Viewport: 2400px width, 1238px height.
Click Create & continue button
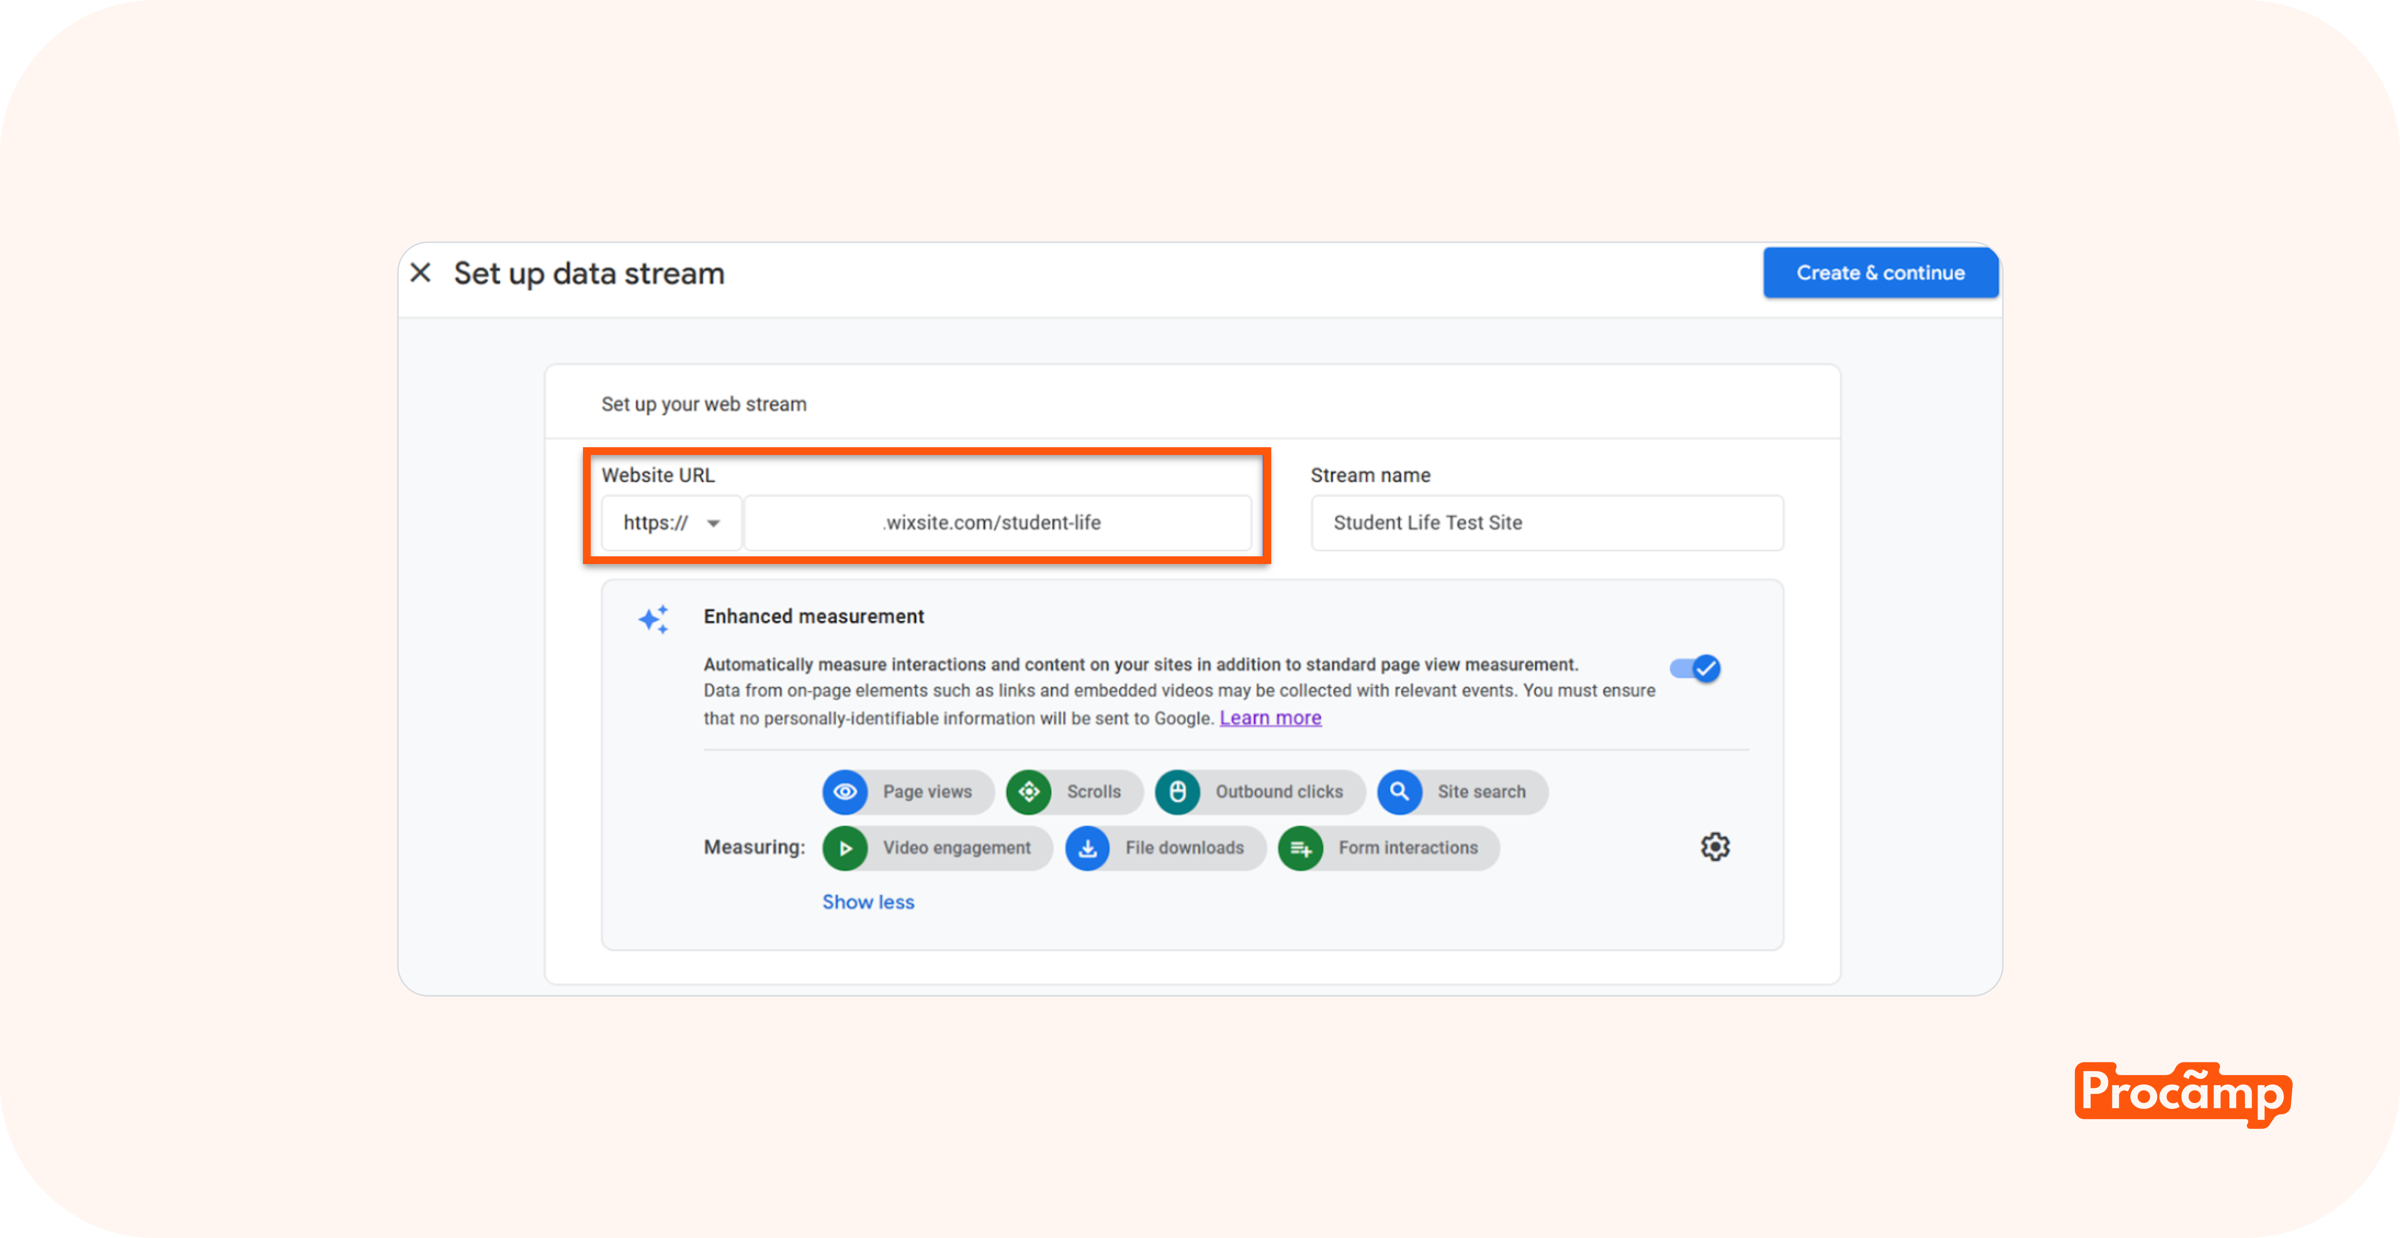pos(1880,273)
